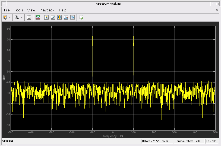This screenshot has height=146, width=221.
Task: Toggle the CCDF measurements icon
Action: [72, 17]
